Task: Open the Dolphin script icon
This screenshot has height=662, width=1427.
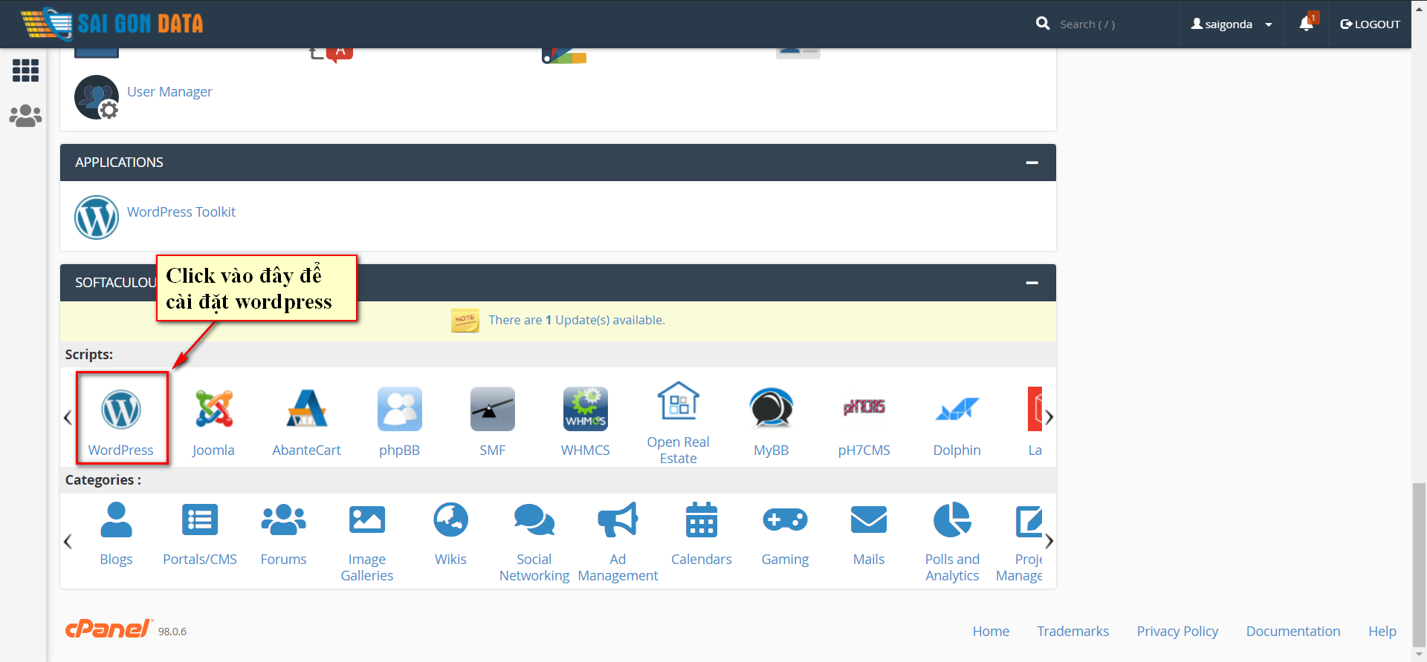Action: click(x=957, y=409)
